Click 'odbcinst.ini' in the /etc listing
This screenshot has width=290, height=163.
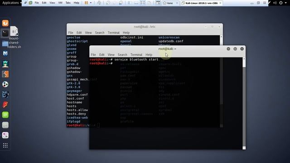coord(132,37)
